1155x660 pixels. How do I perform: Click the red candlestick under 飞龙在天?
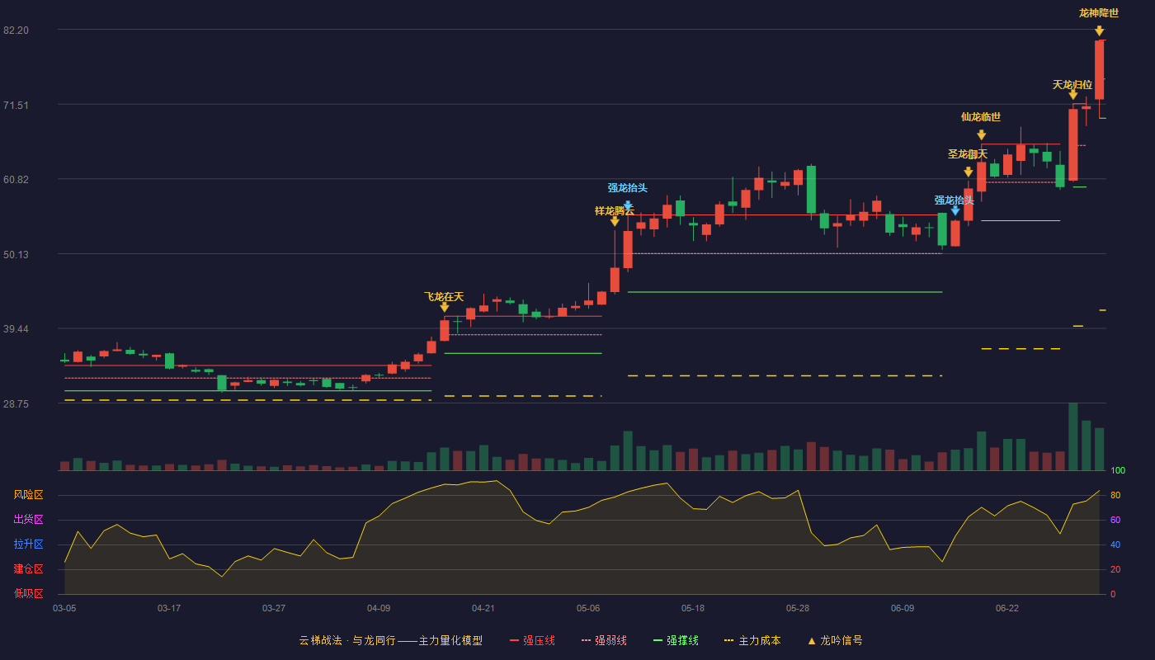tap(444, 330)
